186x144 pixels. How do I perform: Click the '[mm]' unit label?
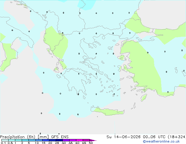tap(43, 137)
